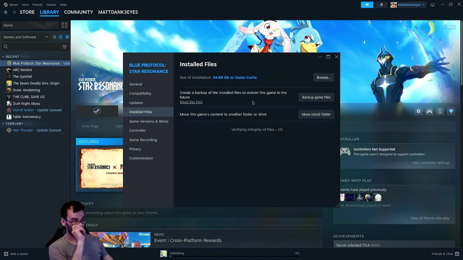Open the Read the FAQ link

click(x=191, y=102)
